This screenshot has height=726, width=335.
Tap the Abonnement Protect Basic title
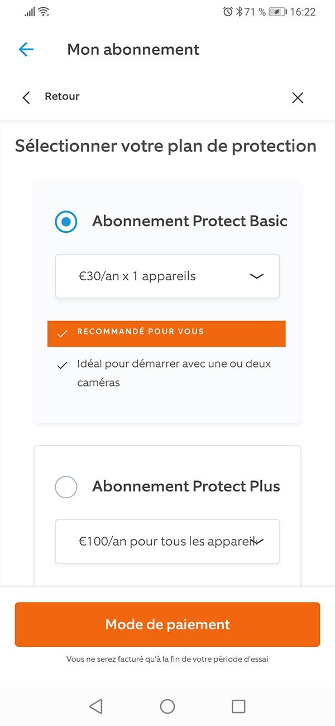pyautogui.click(x=190, y=221)
